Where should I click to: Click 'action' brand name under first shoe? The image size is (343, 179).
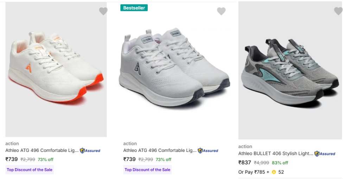pos(12,143)
